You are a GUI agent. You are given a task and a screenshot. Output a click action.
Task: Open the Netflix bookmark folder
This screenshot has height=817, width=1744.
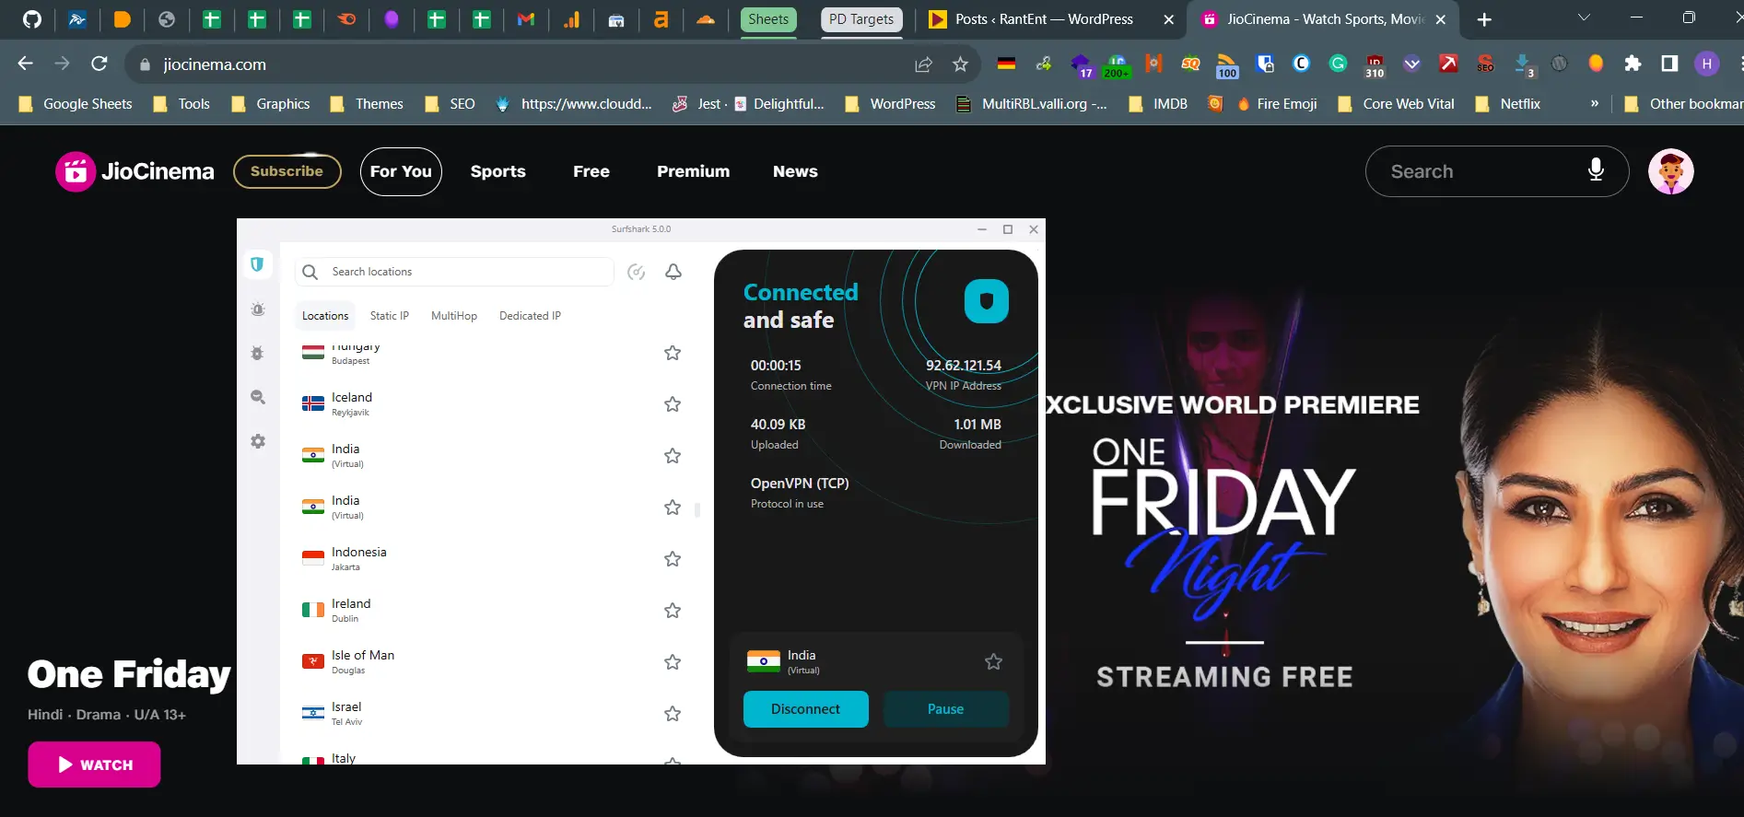coord(1507,104)
